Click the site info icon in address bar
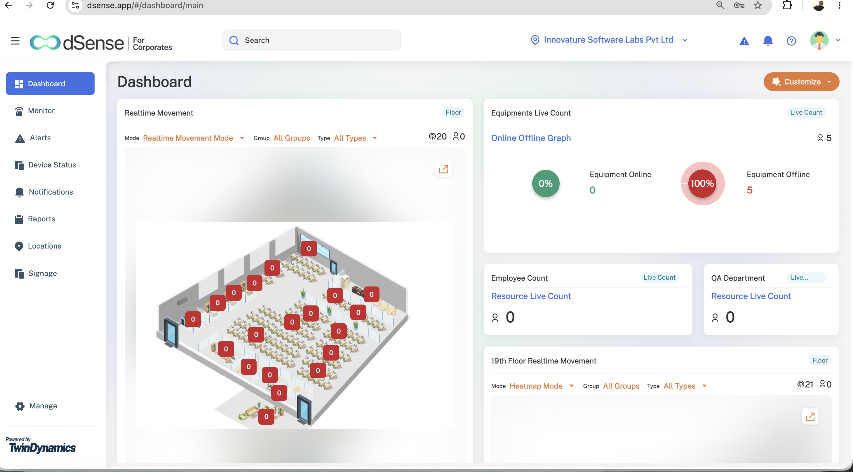853x472 pixels. [76, 5]
